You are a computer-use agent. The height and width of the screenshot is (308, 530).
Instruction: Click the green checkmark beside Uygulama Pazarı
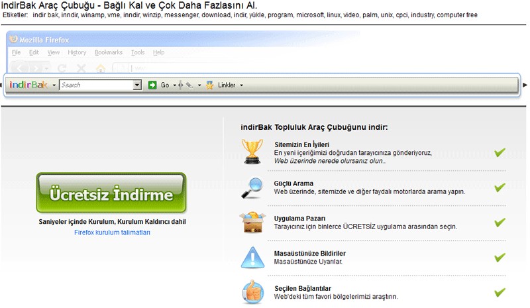pyautogui.click(x=500, y=223)
